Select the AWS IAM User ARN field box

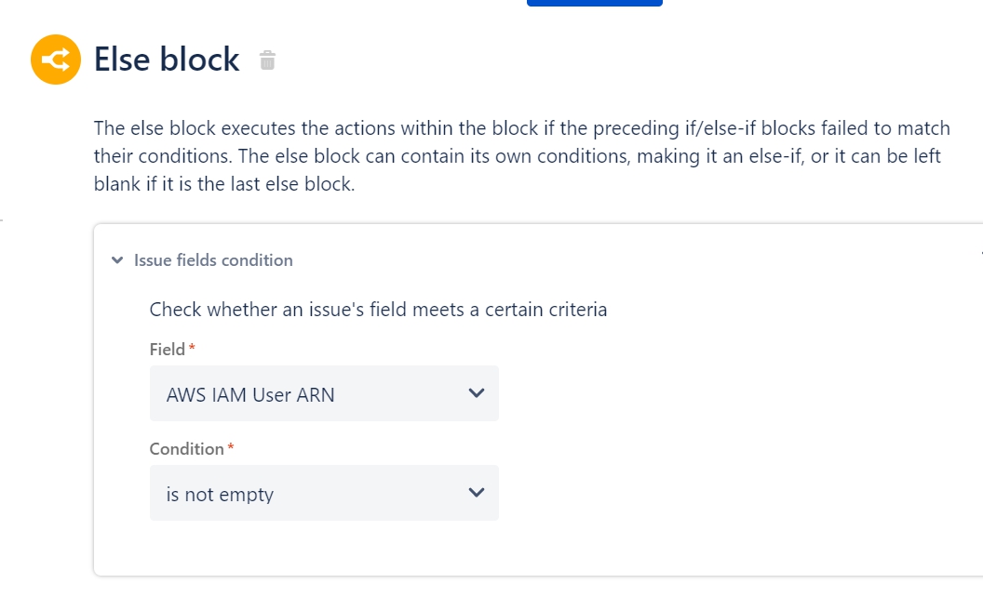324,393
